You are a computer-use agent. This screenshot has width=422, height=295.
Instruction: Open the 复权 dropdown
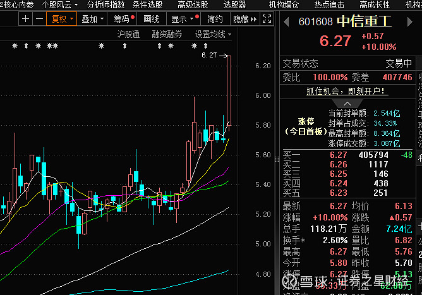coord(62,19)
